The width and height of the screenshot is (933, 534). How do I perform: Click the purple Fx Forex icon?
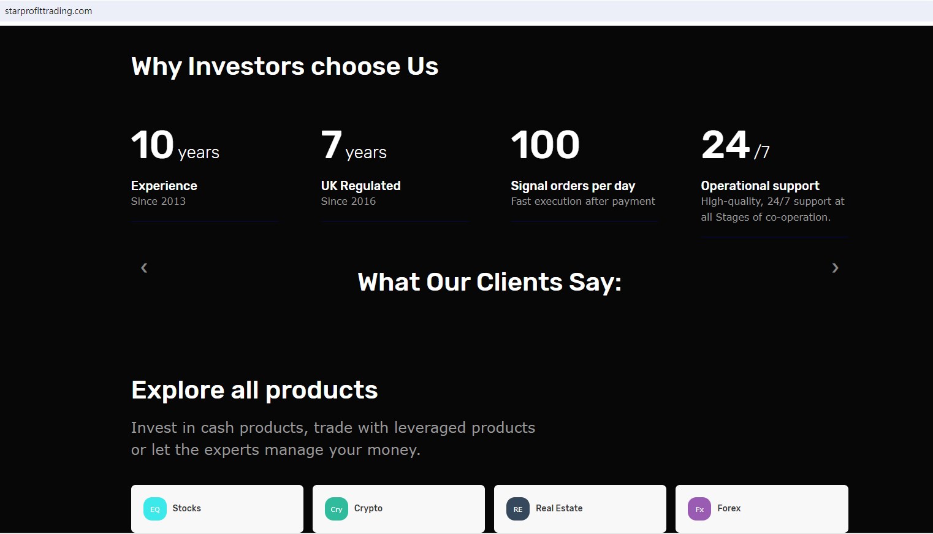tap(699, 509)
